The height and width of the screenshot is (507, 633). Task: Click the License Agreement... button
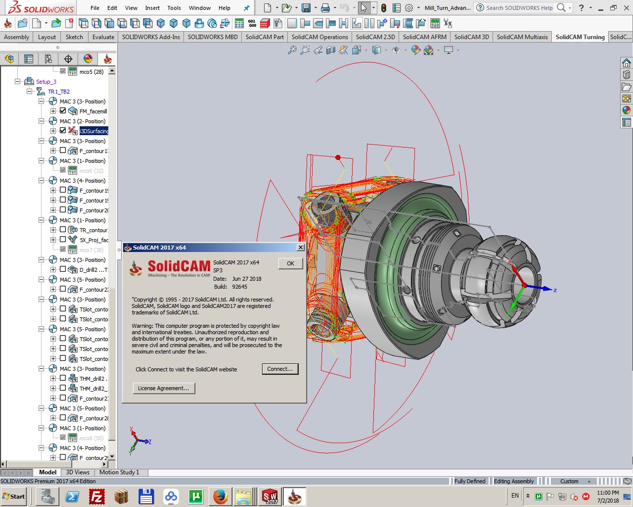[x=164, y=388]
